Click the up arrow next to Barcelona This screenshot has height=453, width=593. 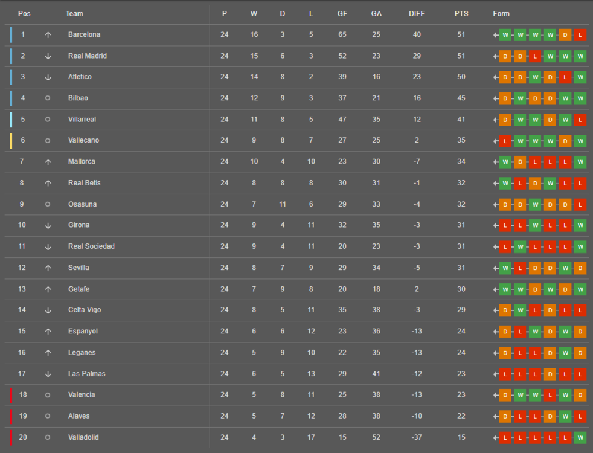(48, 35)
